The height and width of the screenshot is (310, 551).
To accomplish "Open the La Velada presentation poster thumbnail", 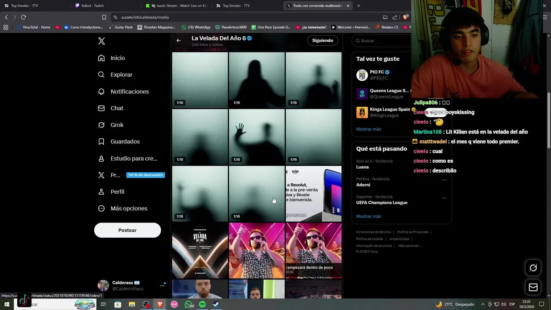I will tap(200, 251).
